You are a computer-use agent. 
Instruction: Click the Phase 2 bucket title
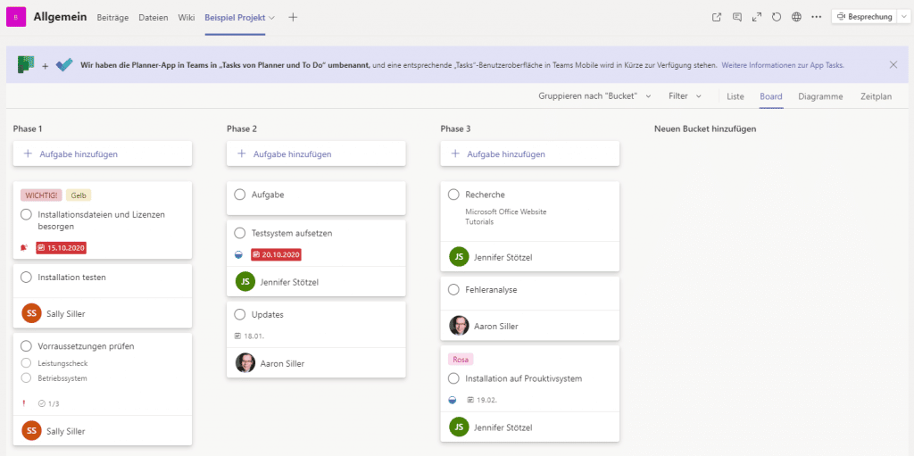(x=242, y=129)
